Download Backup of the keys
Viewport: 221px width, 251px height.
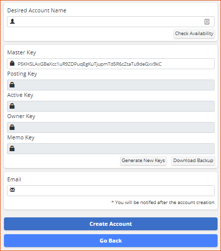(193, 161)
